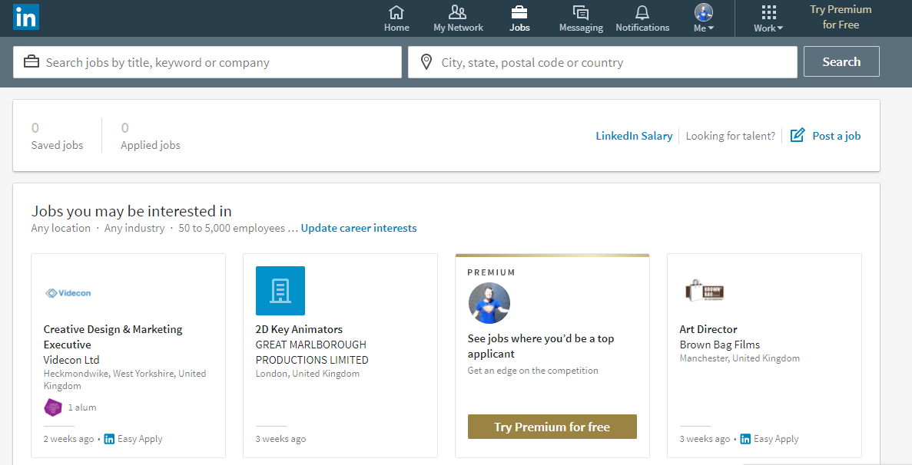Click Update career interests link
Viewport: 912px width, 465px height.
point(359,228)
